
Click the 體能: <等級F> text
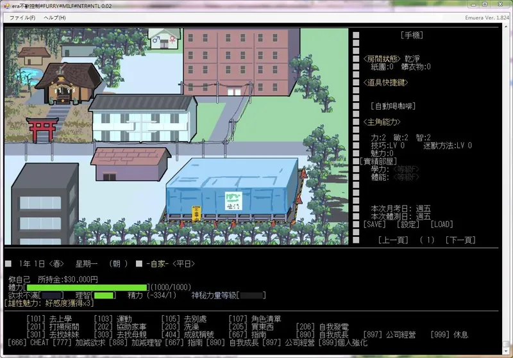tap(395, 177)
